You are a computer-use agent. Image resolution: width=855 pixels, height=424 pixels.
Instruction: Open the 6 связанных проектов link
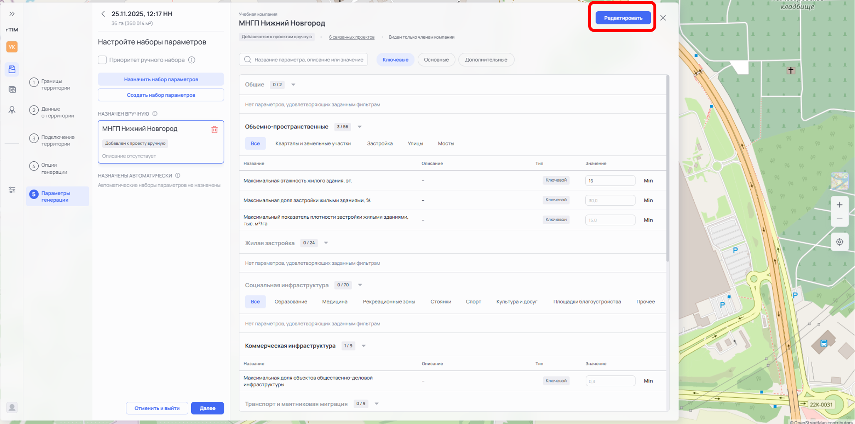tap(352, 37)
